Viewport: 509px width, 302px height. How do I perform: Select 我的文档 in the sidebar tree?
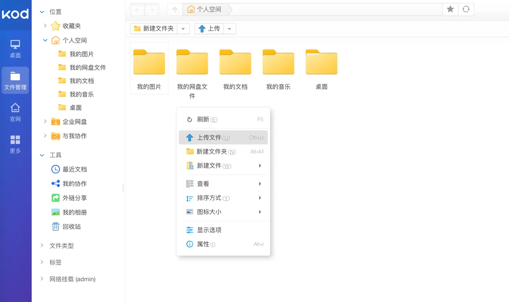(81, 81)
